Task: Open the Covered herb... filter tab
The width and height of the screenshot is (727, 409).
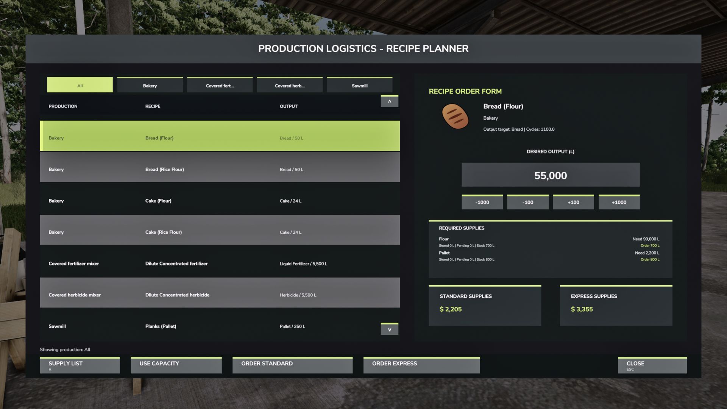Action: (x=290, y=85)
